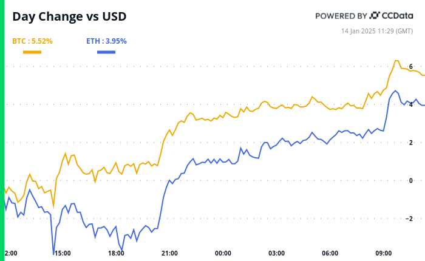Viewport: 425px width, 261px height.
Task: Click the y-axis value -2 label
Action: pos(410,219)
